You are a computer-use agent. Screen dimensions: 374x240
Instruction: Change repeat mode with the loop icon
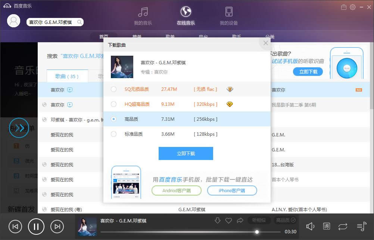coord(342,226)
